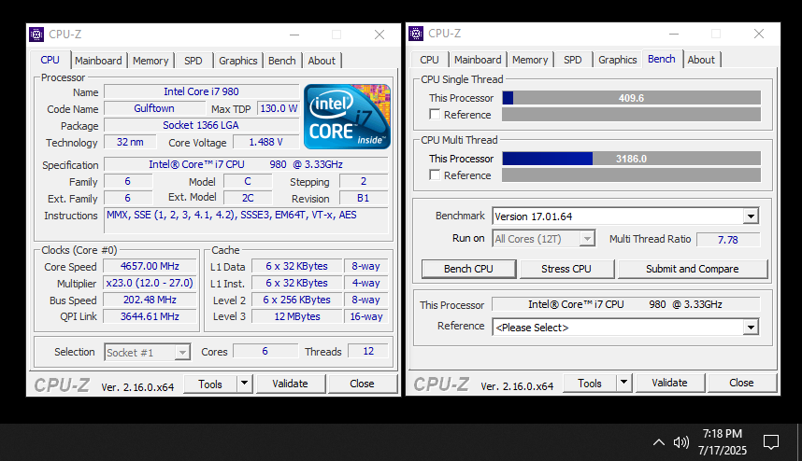
Task: Click the Core Speed 4657.00 MHz value
Action: [x=150, y=266]
